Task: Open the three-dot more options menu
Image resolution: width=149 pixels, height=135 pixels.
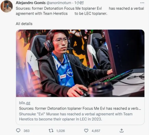Action: pos(142,3)
